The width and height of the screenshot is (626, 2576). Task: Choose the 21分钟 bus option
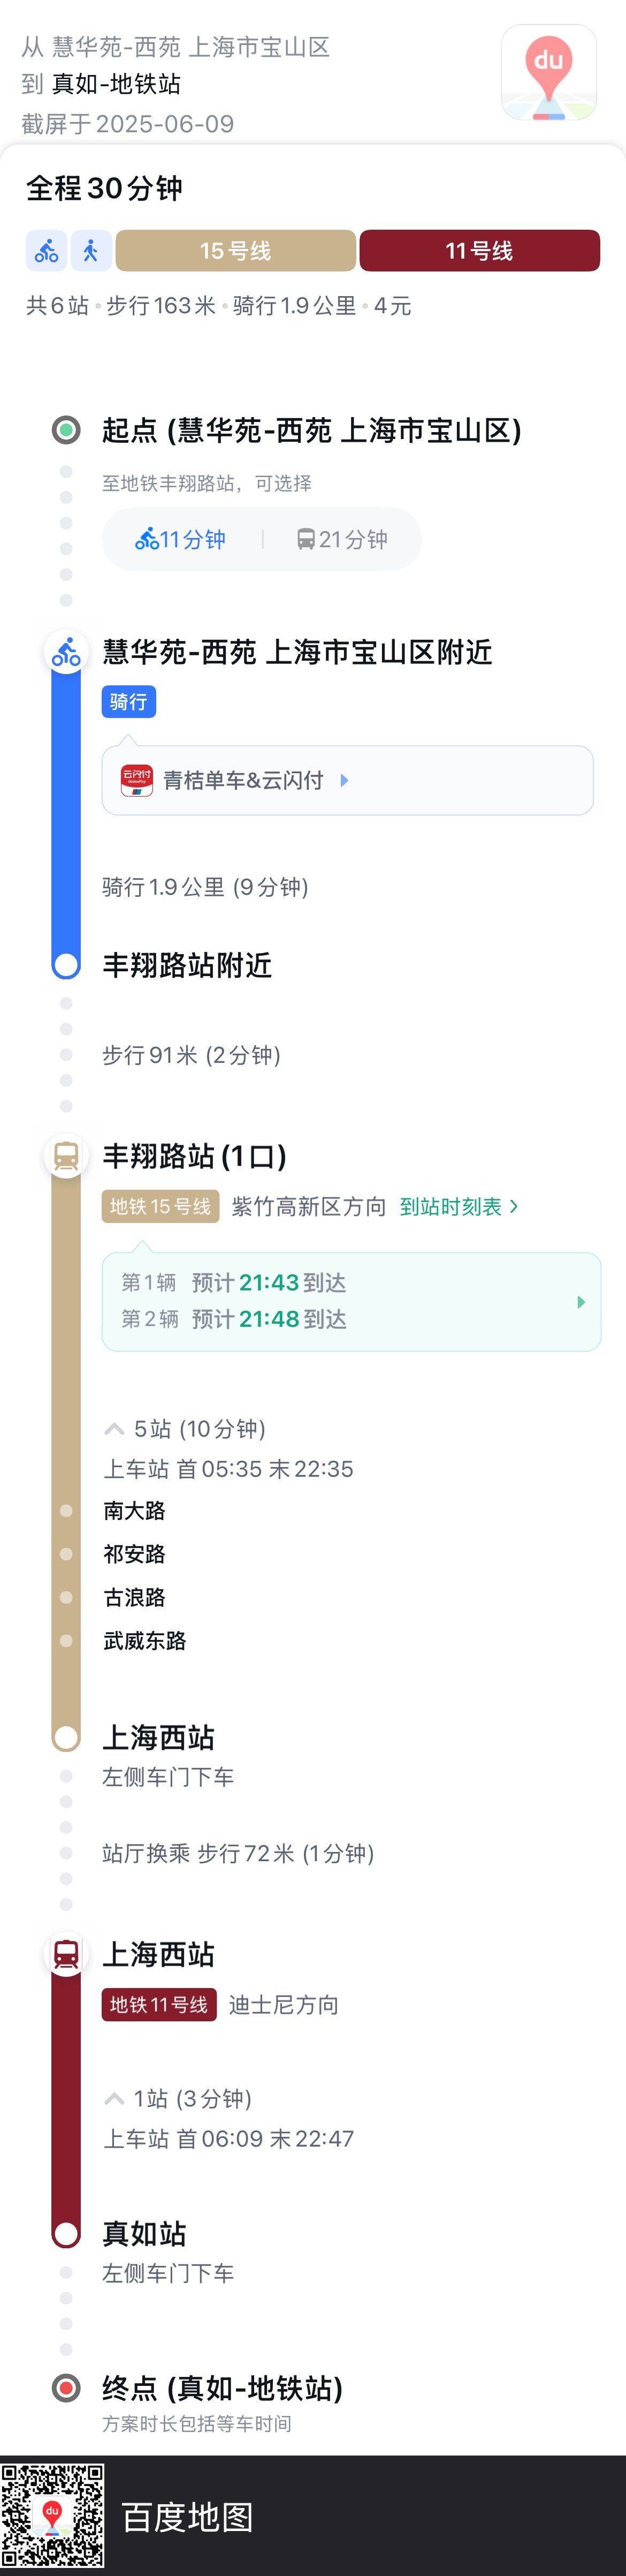tap(342, 540)
